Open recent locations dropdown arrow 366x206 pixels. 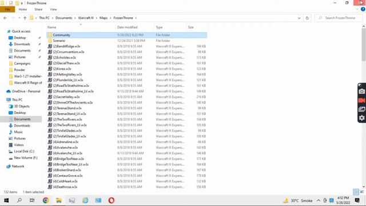coord(19,18)
